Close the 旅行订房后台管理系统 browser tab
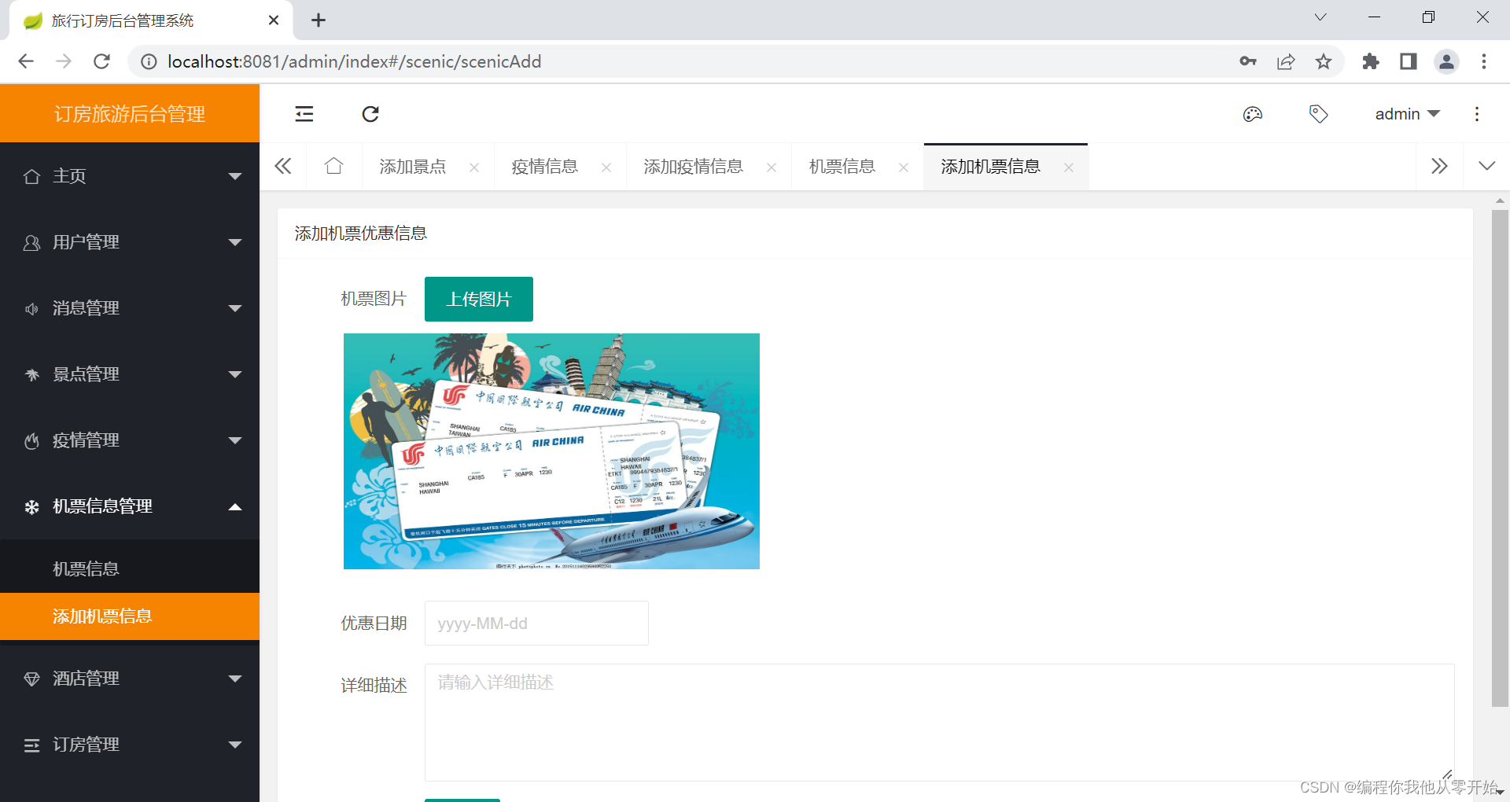1510x802 pixels. (x=274, y=20)
